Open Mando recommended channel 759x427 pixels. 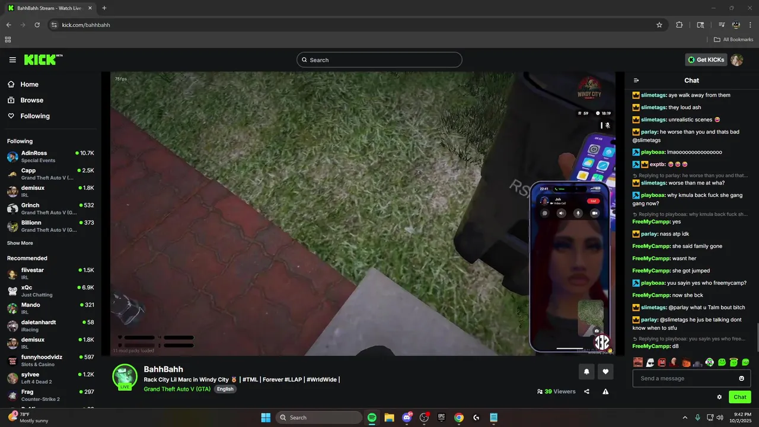50,308
